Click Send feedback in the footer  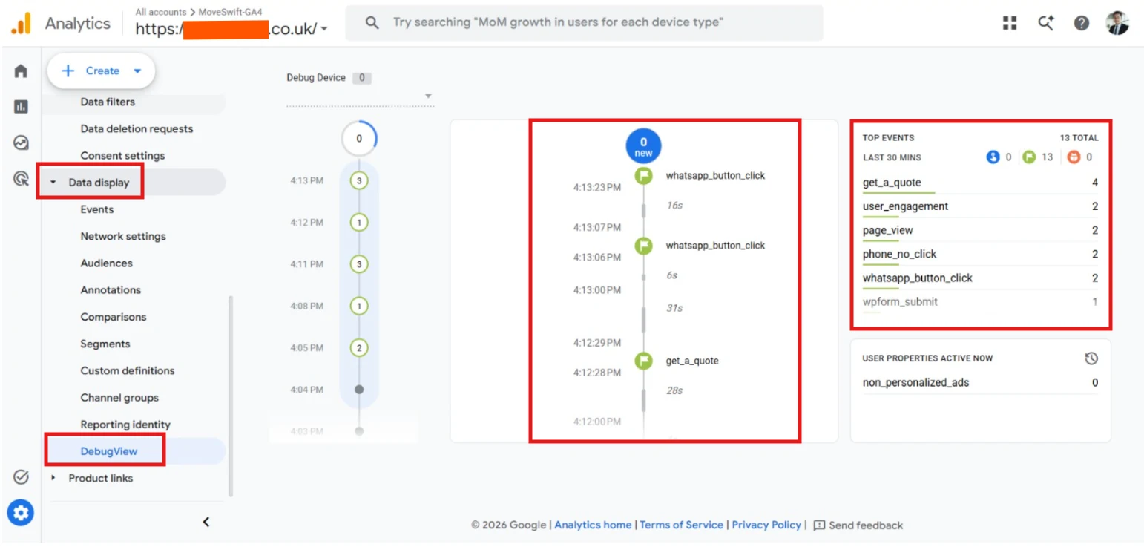click(858, 525)
